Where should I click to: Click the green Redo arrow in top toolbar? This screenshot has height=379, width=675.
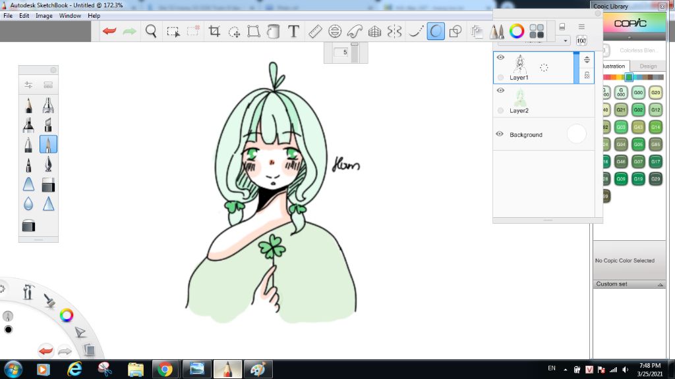[x=129, y=31]
